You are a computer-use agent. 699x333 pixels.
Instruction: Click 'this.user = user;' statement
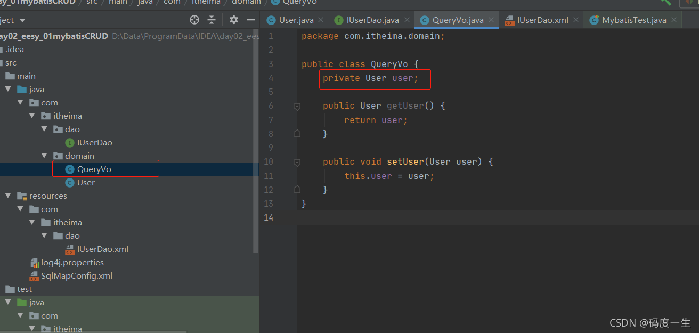point(389,176)
